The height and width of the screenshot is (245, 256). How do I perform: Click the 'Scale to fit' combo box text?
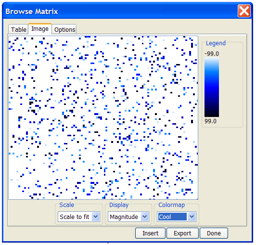[75, 217]
